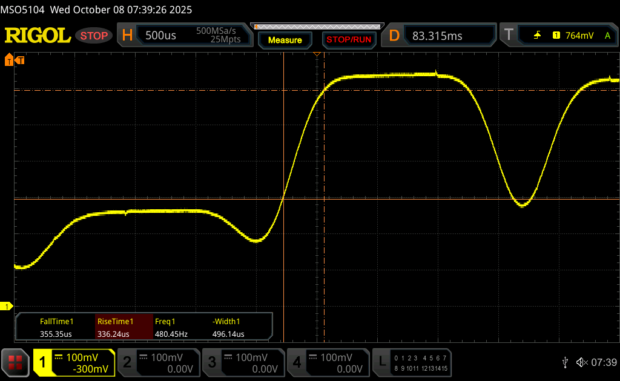This screenshot has width=620, height=381.
Task: Open the delay 83.315ms settings
Action: point(440,36)
